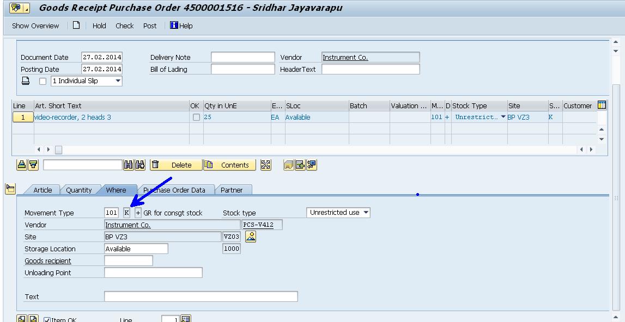Go to next item icon at bottom
625x322 pixels.
tap(33, 319)
